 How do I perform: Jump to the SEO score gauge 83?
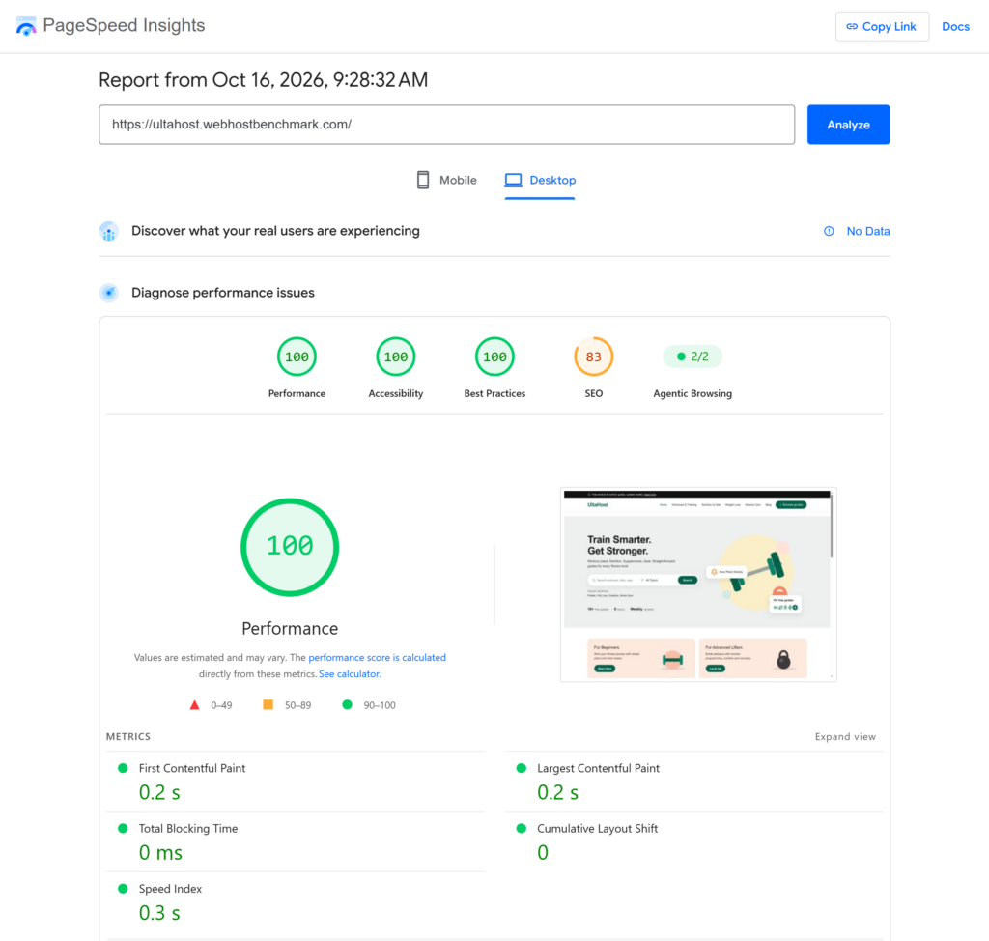[594, 356]
